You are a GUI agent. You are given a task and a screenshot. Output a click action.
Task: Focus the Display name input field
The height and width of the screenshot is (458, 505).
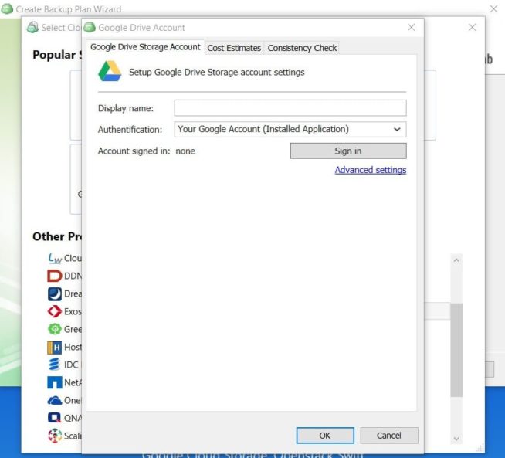pos(290,108)
